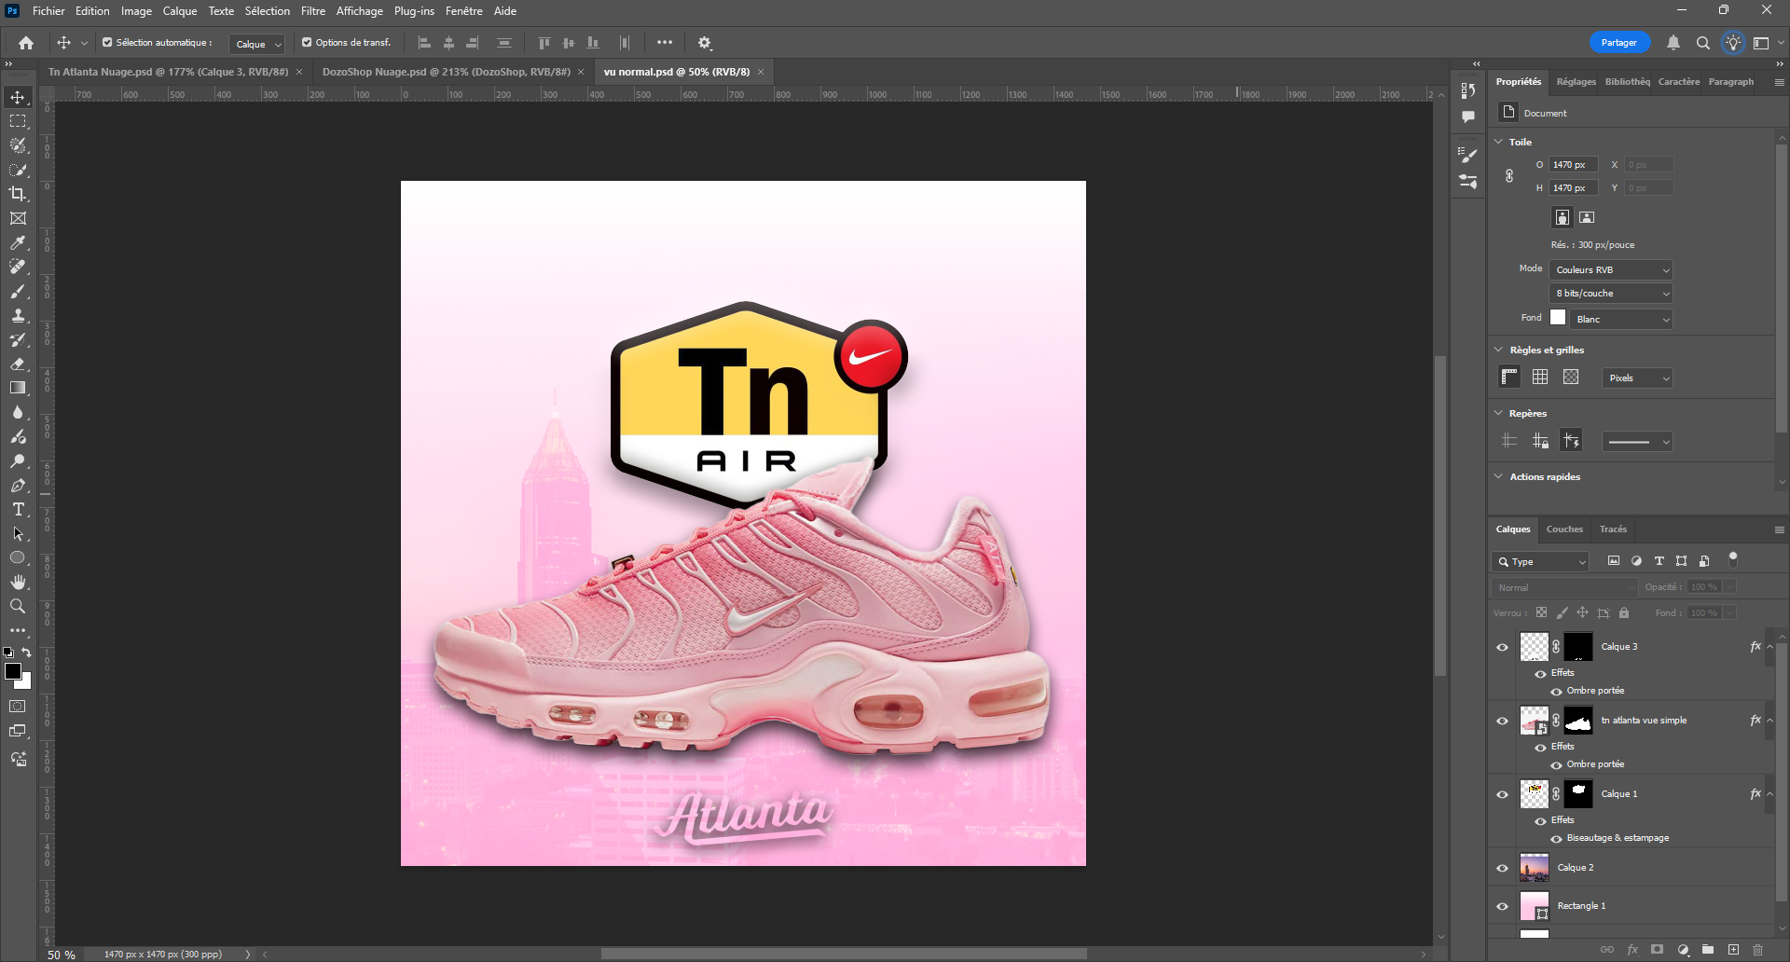The image size is (1790, 962).
Task: Switch to DozoShop Nuage.psd tab
Action: coord(446,72)
